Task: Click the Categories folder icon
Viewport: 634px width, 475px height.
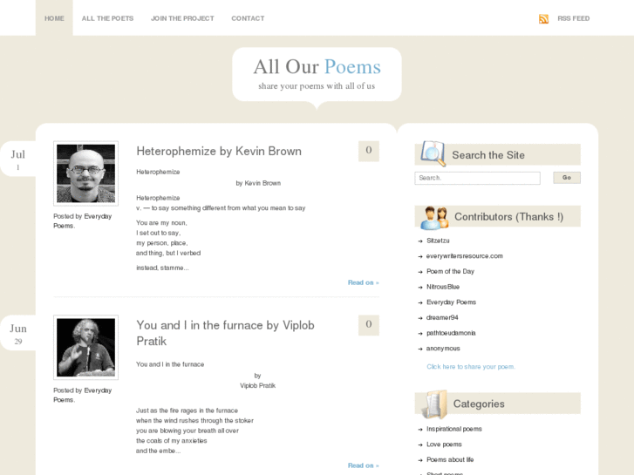Action: point(434,404)
